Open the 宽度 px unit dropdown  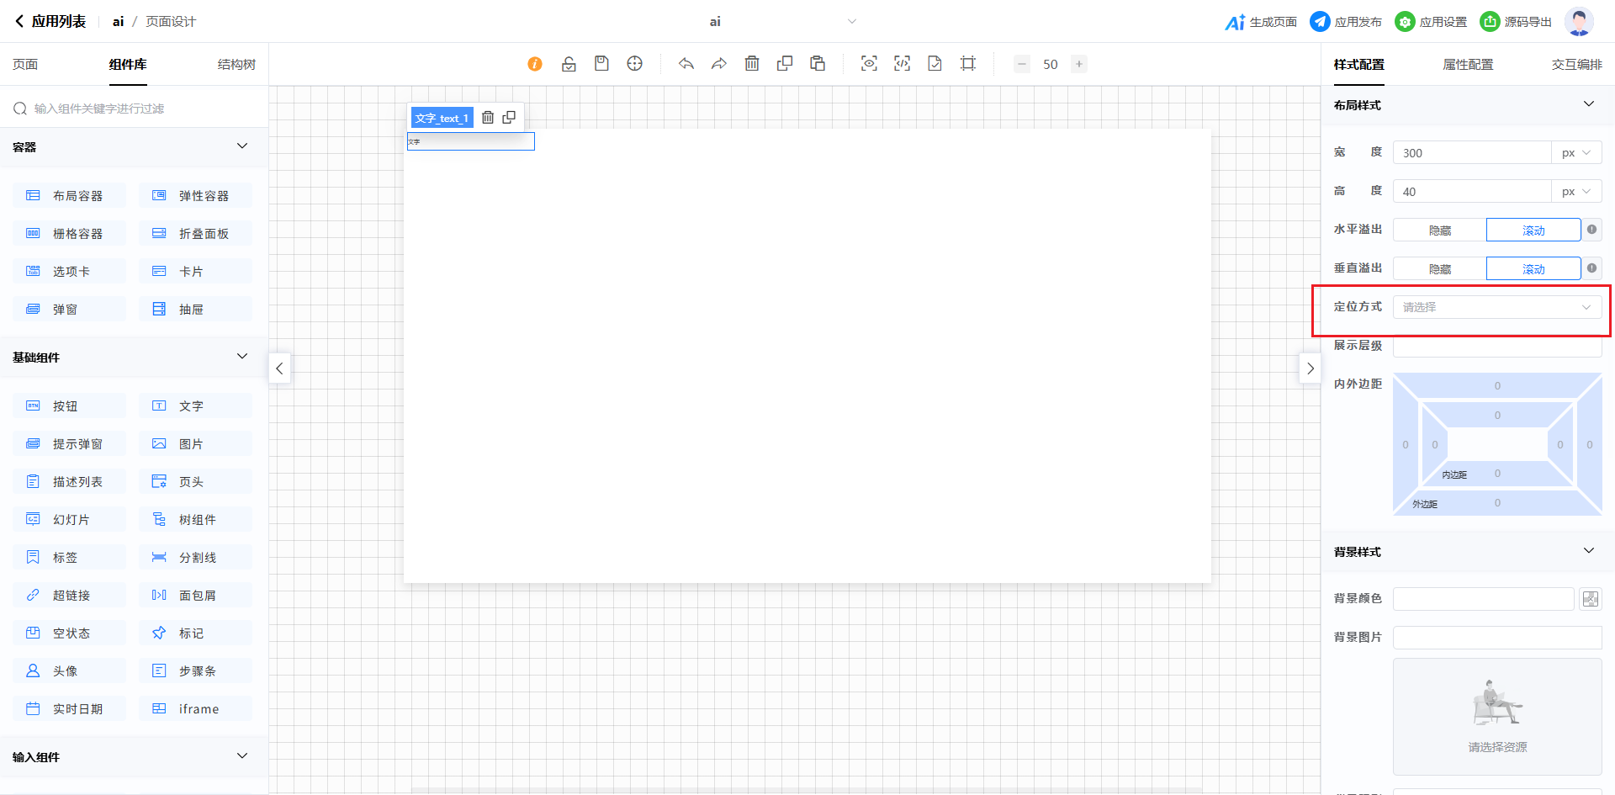click(x=1575, y=153)
